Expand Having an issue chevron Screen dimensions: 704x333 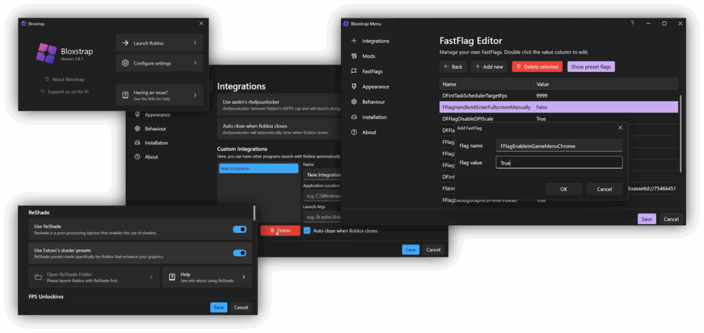coord(195,95)
